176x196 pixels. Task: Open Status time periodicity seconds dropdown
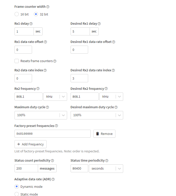click(106, 169)
